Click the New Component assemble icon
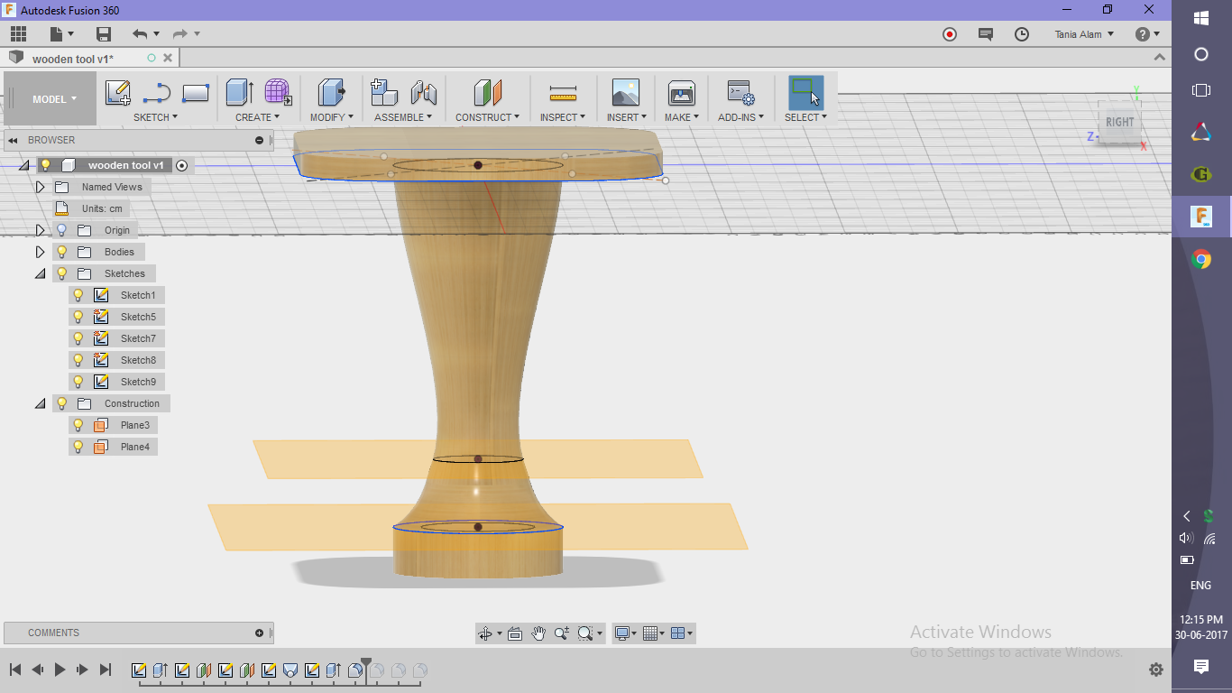The image size is (1232, 693). pyautogui.click(x=385, y=93)
